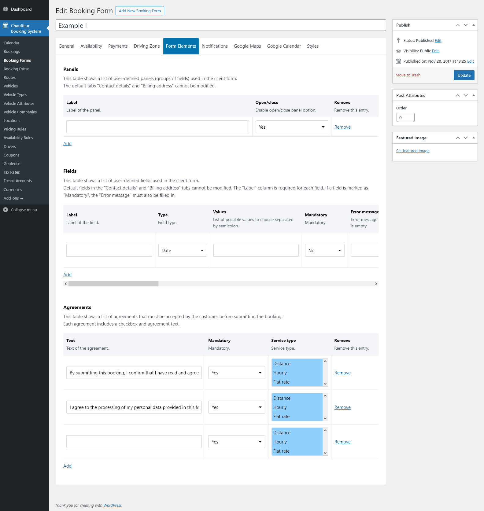The height and width of the screenshot is (511, 484).
Task: Click the blue Update button
Action: coord(464,75)
